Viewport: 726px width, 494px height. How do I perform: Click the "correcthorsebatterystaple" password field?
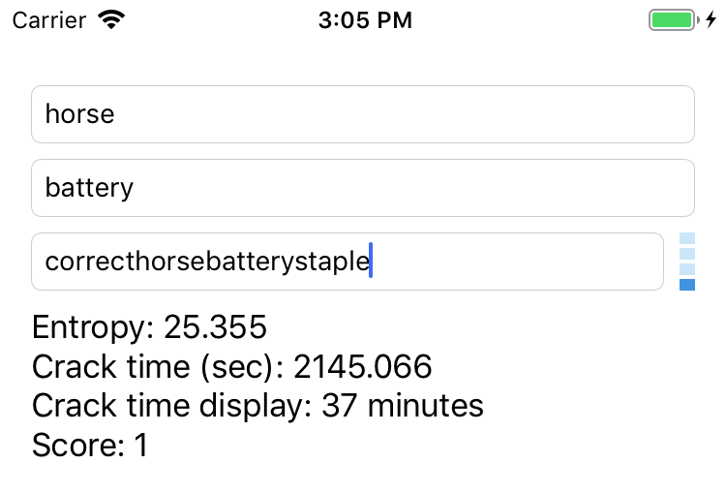[347, 262]
